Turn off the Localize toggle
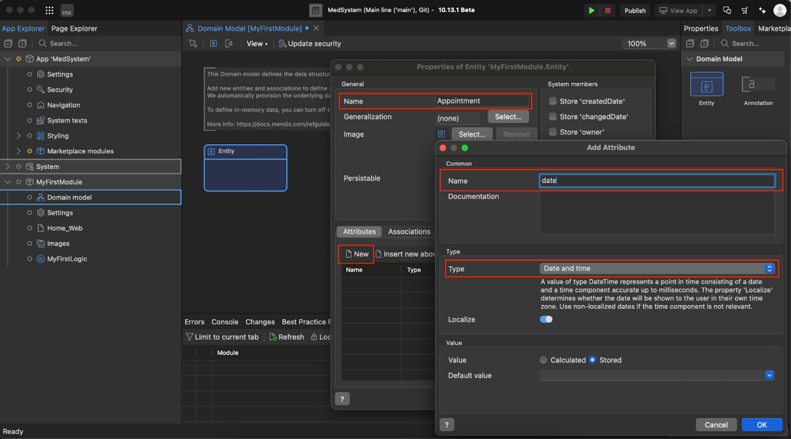The image size is (791, 439). 546,319
